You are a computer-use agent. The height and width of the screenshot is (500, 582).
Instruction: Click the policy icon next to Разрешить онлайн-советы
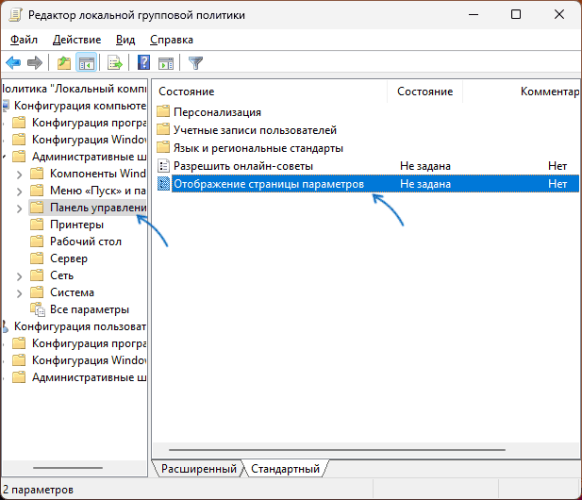pyautogui.click(x=163, y=165)
